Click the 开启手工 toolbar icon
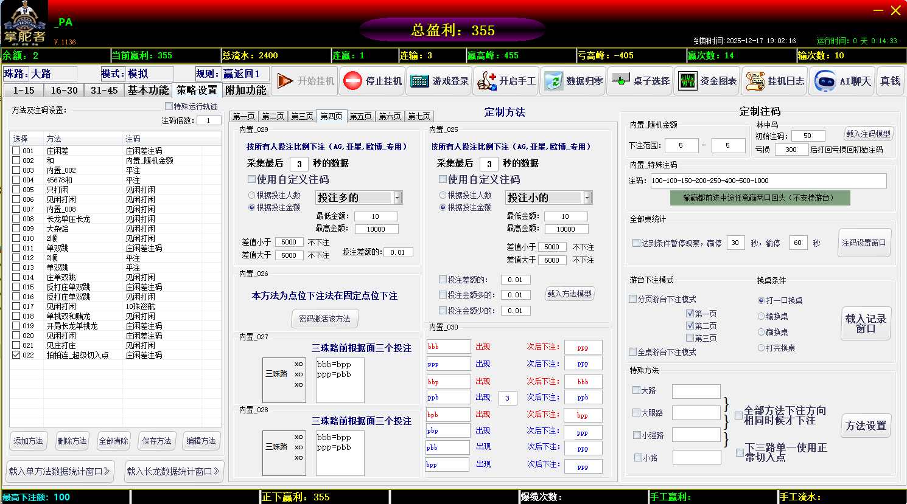Viewport: 907px width, 504px height. (x=486, y=81)
